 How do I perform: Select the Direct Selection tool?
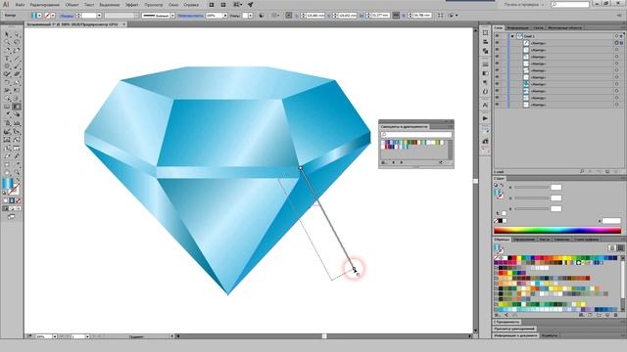click(x=17, y=35)
